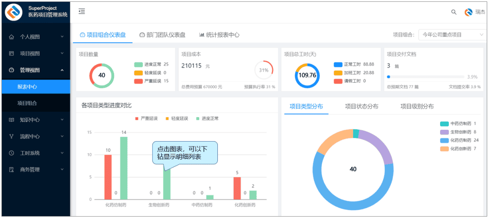Toggle 进度正常 series in bar chart legend
The image size is (489, 218).
pyautogui.click(x=207, y=118)
